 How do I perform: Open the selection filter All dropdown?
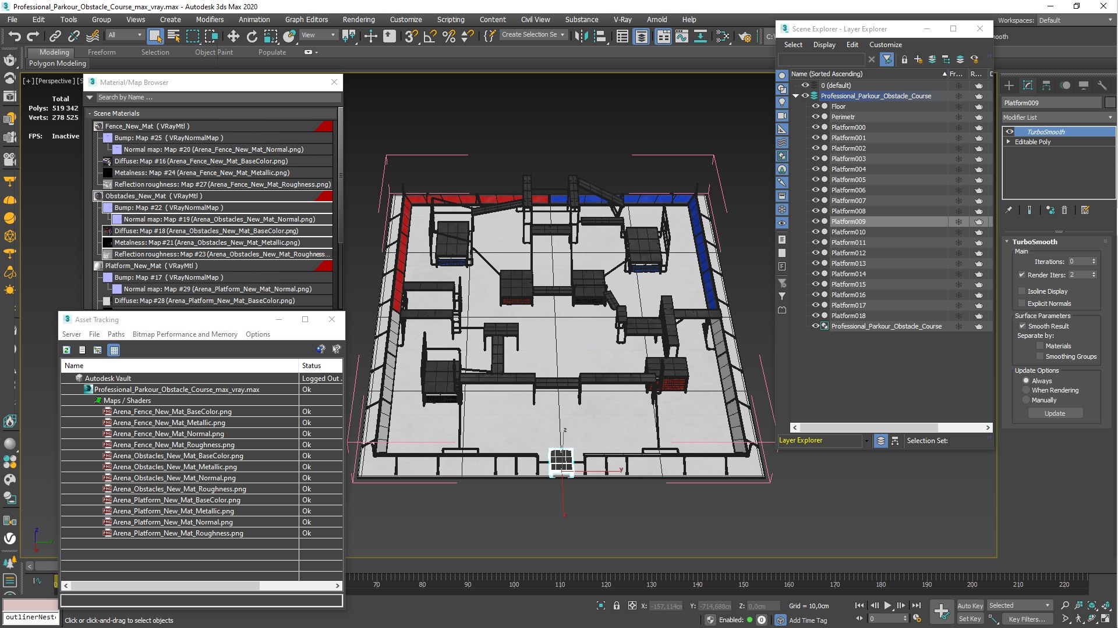(x=125, y=35)
